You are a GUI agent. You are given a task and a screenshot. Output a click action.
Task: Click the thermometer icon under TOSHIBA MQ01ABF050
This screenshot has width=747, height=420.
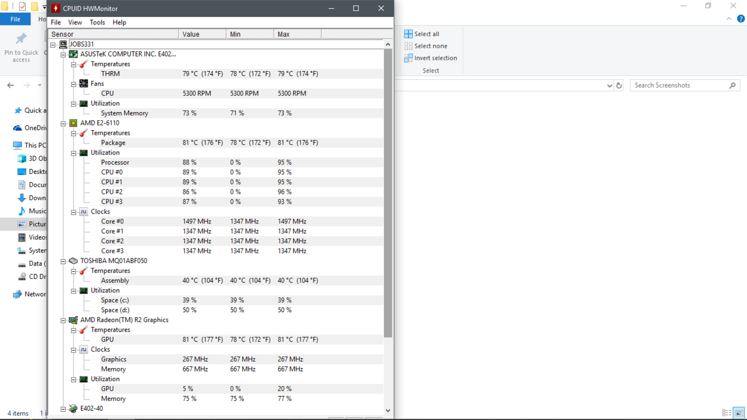(83, 271)
